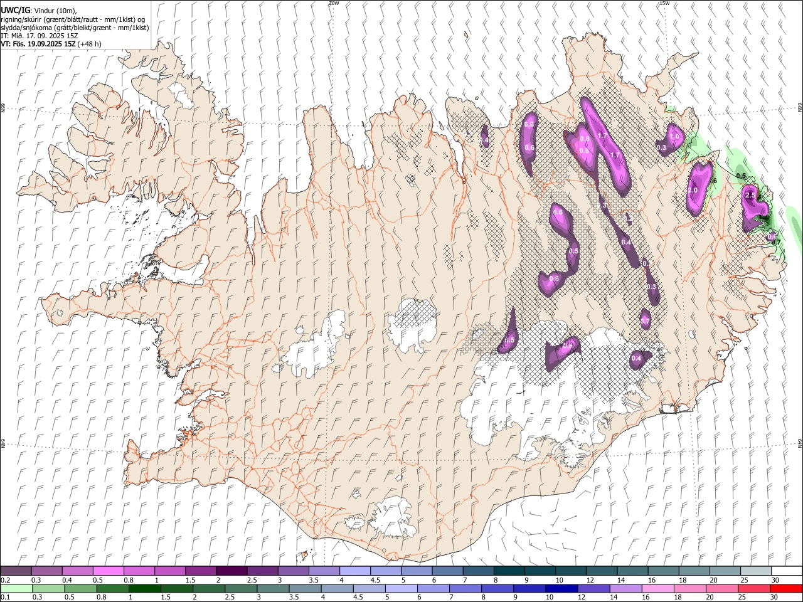Click the 1.0 precipitation value on the map
This screenshot has height=602, width=803.
point(675,136)
